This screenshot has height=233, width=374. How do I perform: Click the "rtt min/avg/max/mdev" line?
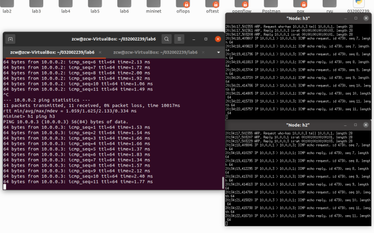coord(70,111)
